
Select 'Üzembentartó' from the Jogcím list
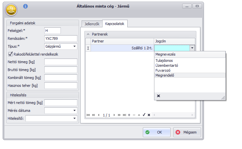167,65
